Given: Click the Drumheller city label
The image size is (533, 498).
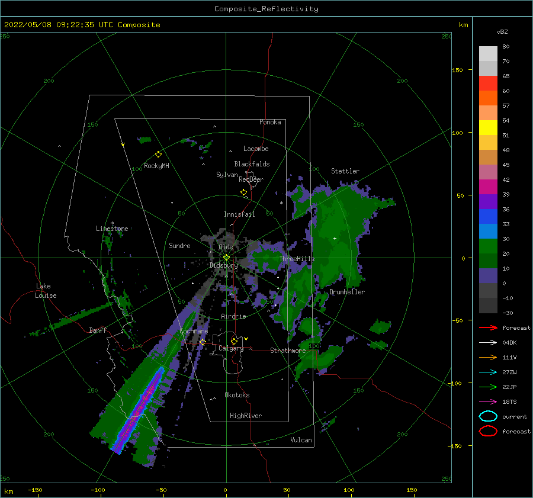Looking at the screenshot, I should tap(347, 292).
